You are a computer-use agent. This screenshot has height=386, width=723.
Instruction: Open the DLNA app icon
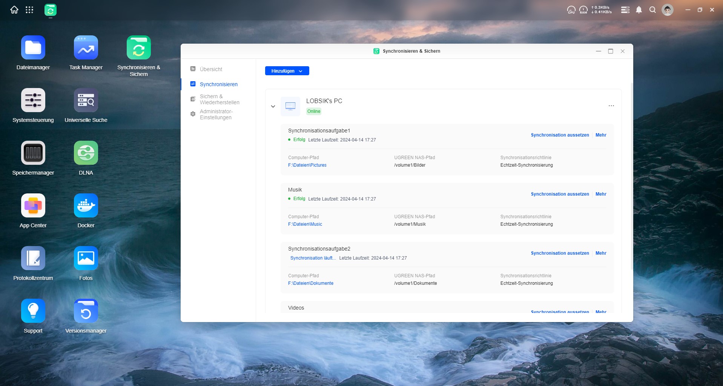pos(86,153)
